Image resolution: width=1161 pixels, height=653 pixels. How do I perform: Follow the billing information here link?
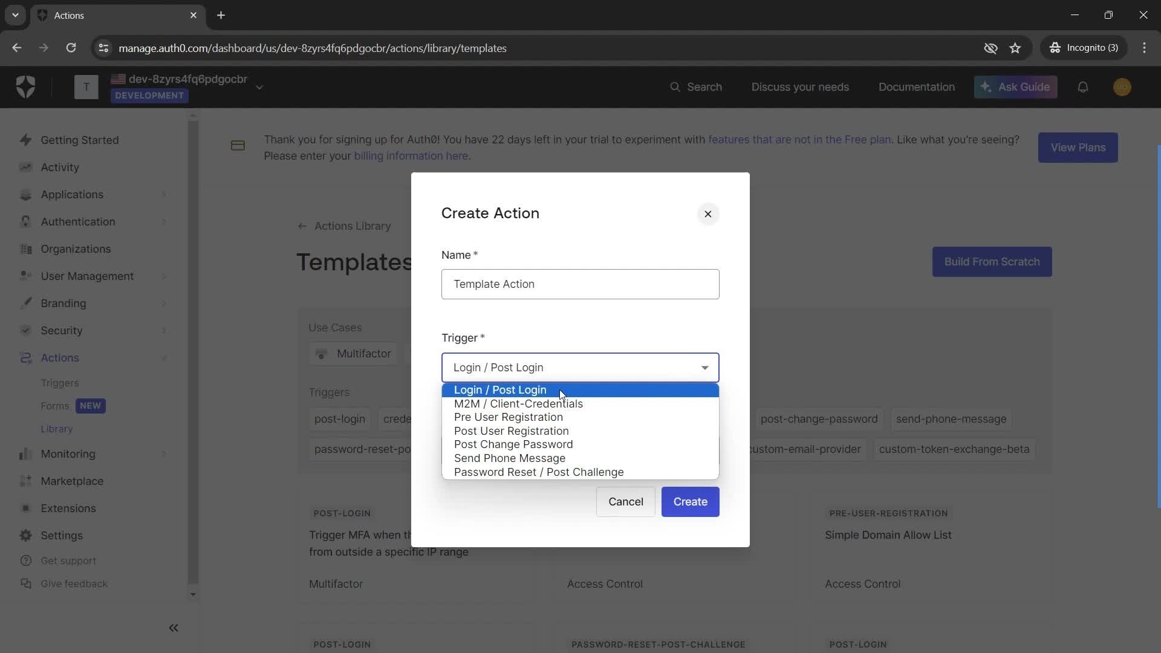pos(411,156)
